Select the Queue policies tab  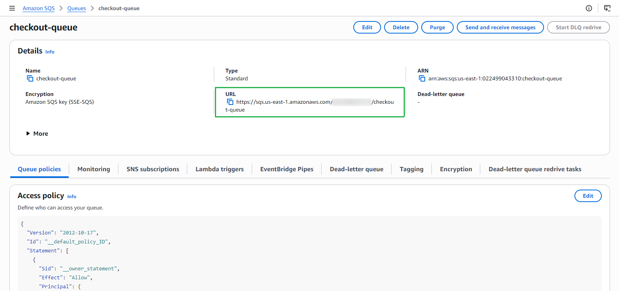tap(39, 169)
